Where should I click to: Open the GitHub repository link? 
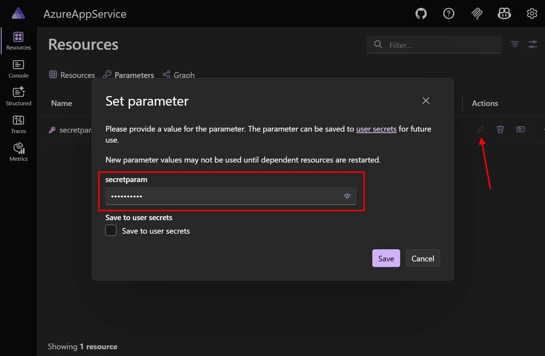(x=421, y=14)
